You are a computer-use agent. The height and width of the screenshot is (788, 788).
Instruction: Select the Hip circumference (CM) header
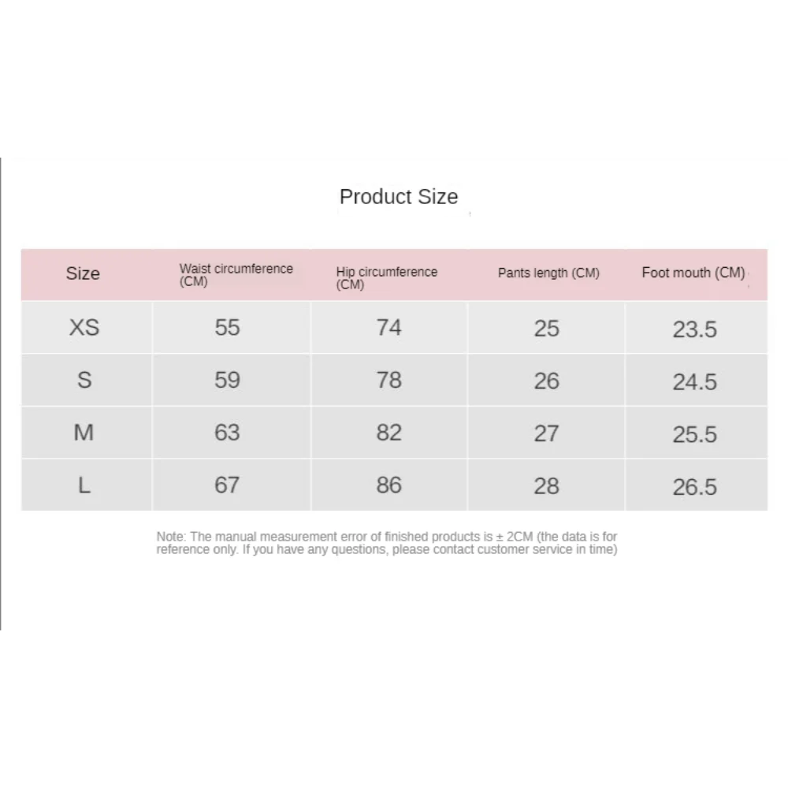coord(386,277)
